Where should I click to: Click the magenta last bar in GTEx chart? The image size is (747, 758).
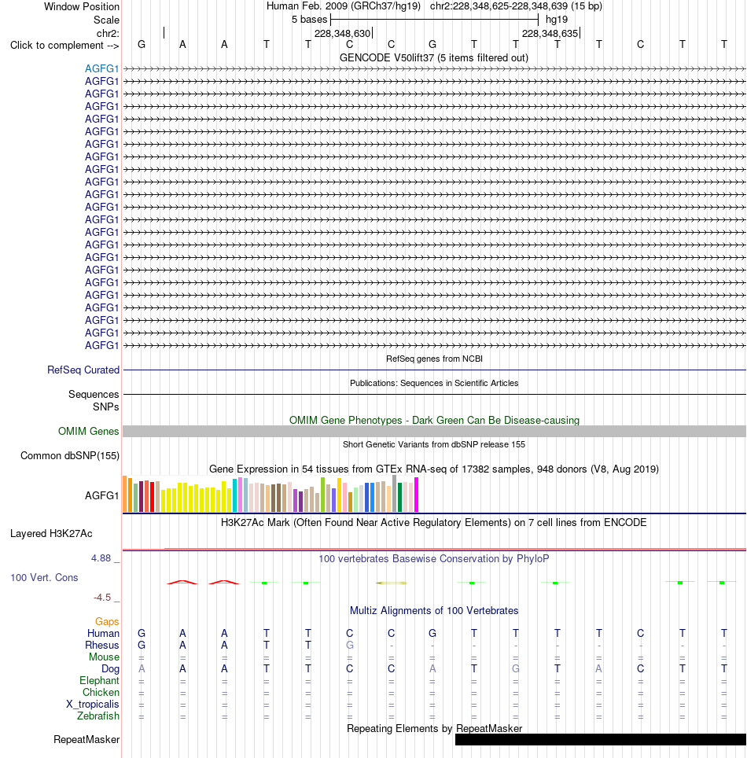point(416,495)
